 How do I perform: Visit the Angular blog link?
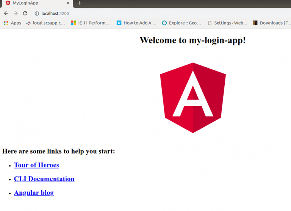[x=34, y=193]
